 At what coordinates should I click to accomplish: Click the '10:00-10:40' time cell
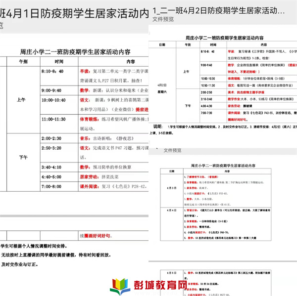click(x=53, y=100)
